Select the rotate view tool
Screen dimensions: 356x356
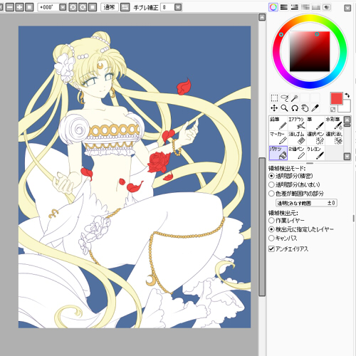tap(295, 108)
